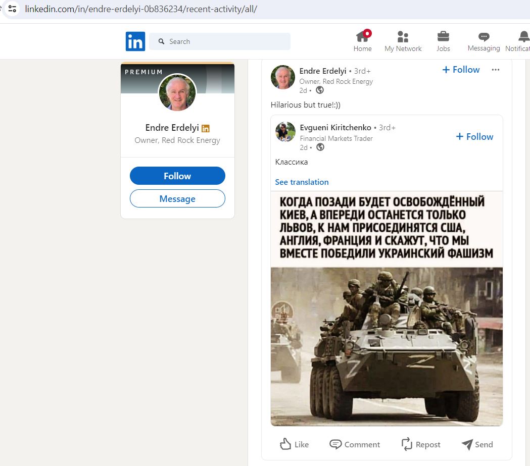This screenshot has width=530, height=466.
Task: Follow Endre Erdelyi in post header
Action: click(461, 70)
